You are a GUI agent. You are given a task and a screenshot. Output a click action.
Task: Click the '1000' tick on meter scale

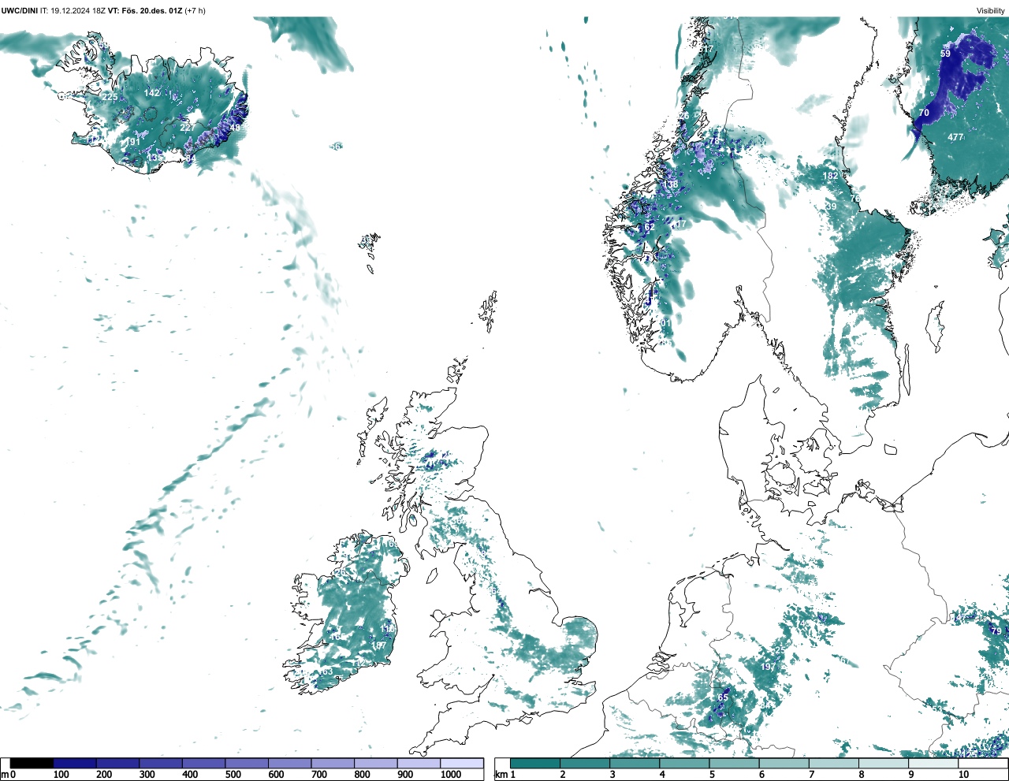point(451,775)
